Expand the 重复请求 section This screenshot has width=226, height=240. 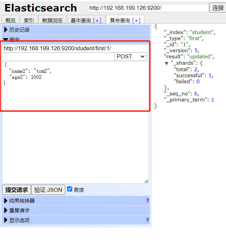pyautogui.click(x=76, y=210)
